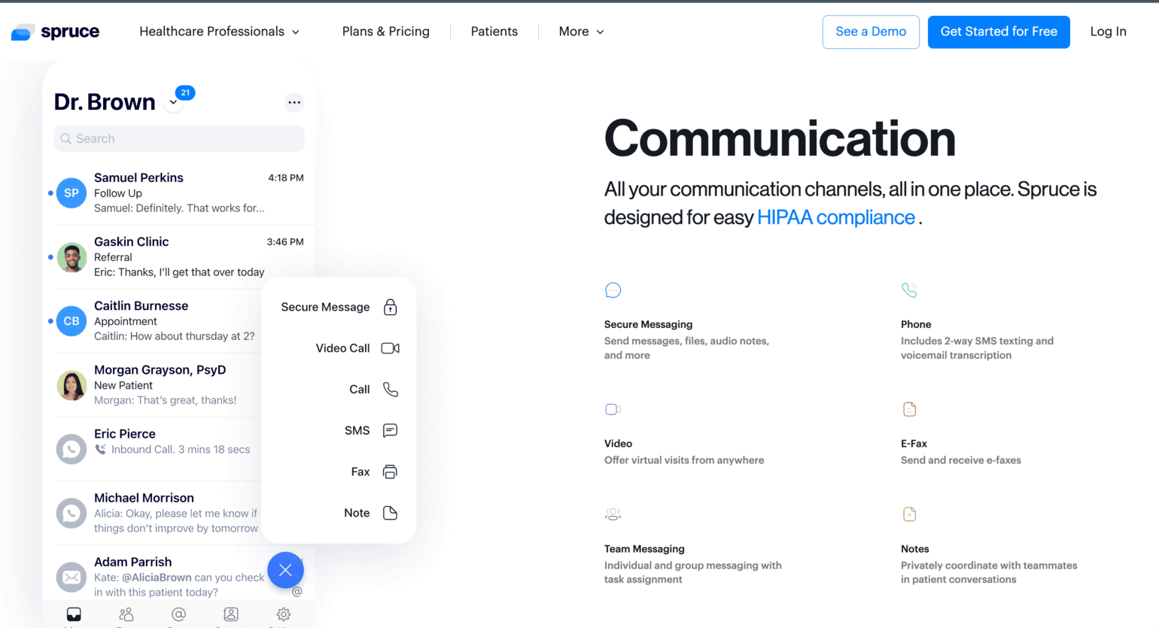Click the Notes feature icon

click(x=909, y=514)
